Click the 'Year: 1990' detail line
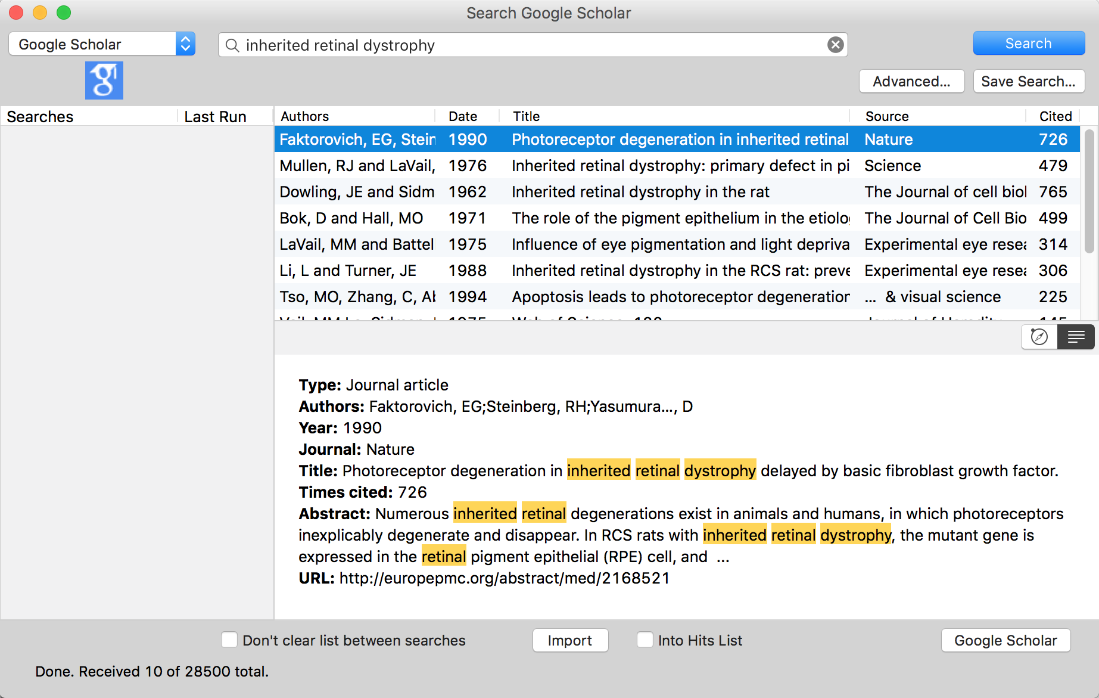This screenshot has width=1099, height=698. (340, 428)
